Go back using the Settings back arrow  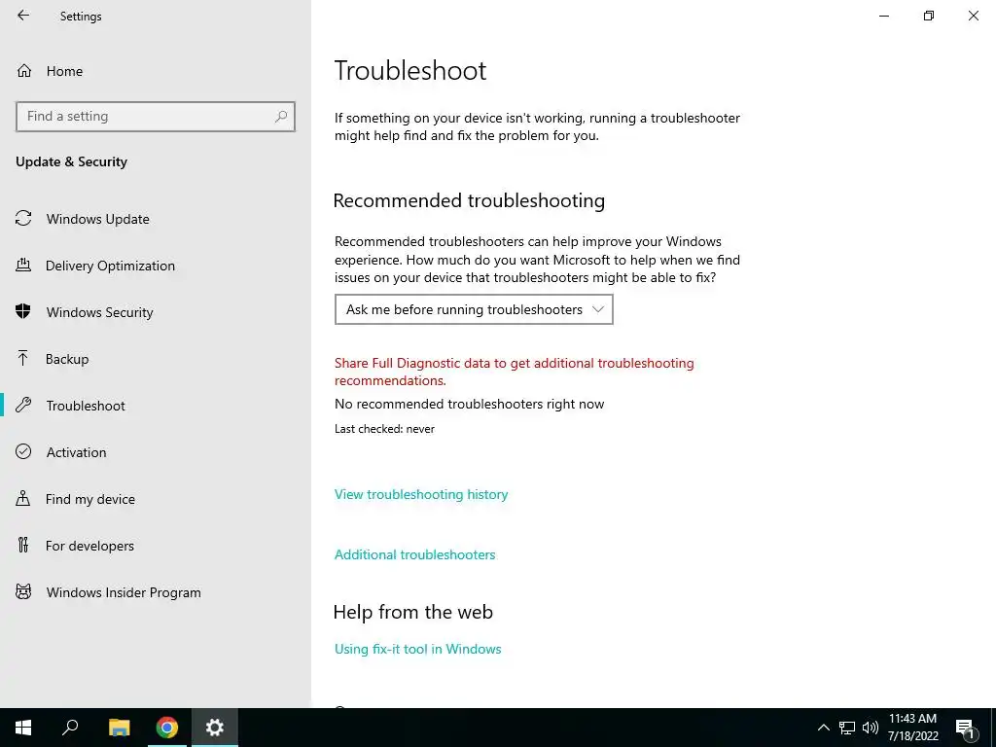point(23,16)
